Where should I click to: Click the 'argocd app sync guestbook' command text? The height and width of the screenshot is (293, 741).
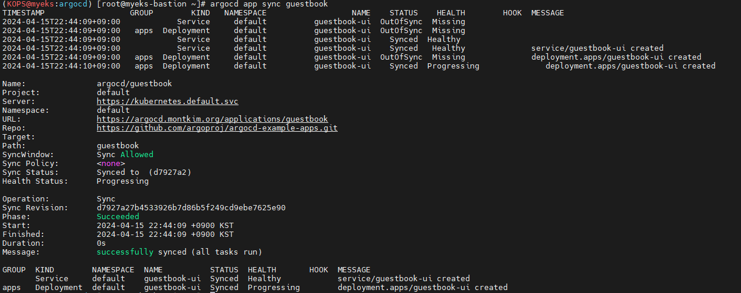click(x=269, y=4)
